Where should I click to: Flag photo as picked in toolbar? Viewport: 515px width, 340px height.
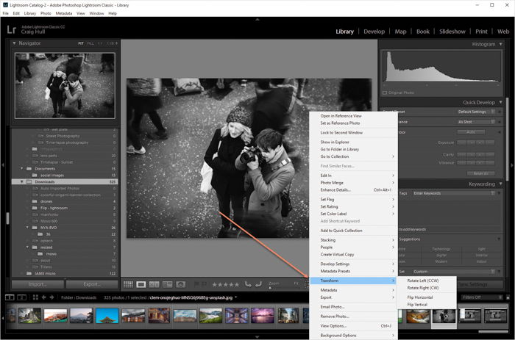coord(196,284)
